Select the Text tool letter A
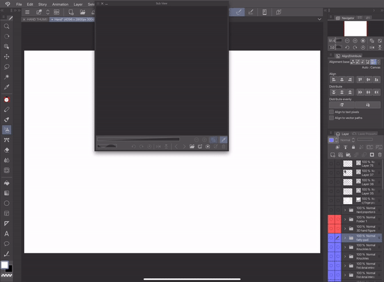This screenshot has width=384, height=282. [6, 233]
